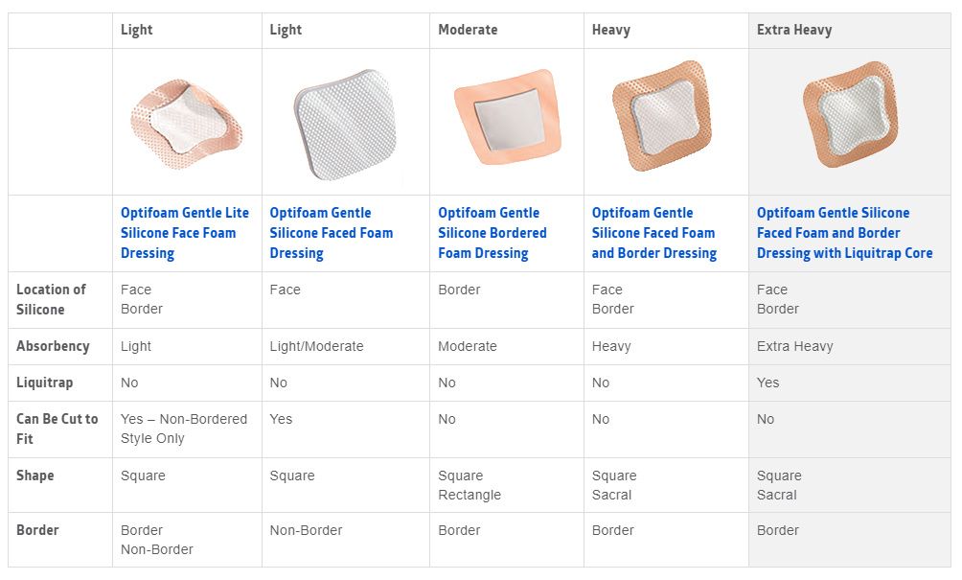This screenshot has width=962, height=580.
Task: Click the 'Light/Moderate' absorbency cell
Action: (x=316, y=346)
